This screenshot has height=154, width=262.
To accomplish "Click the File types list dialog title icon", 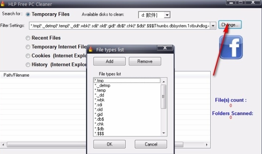I will [x=91, y=49].
